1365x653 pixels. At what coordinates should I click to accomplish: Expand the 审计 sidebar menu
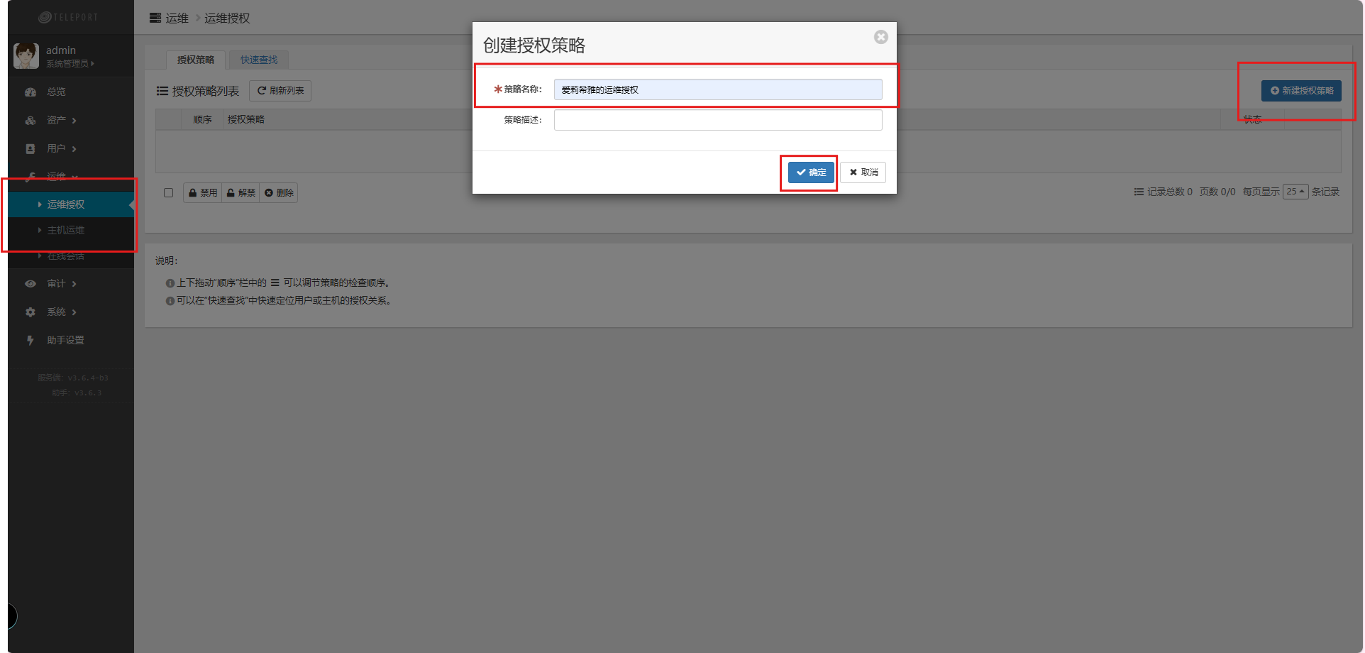point(60,283)
